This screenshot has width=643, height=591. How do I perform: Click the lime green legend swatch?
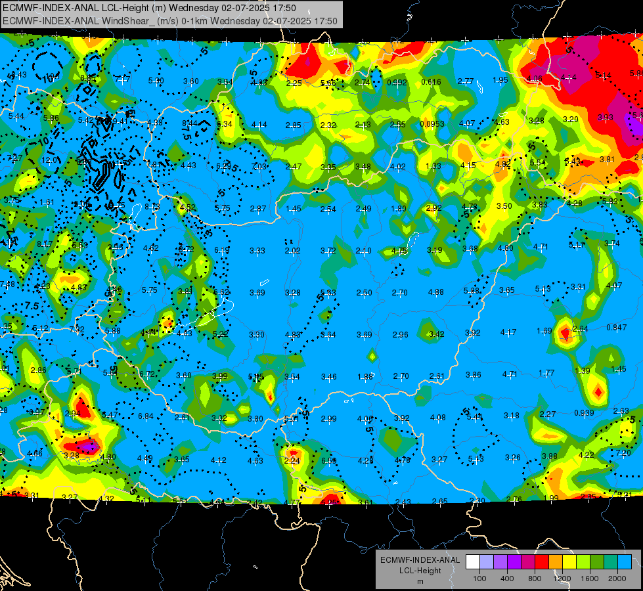coord(583,562)
